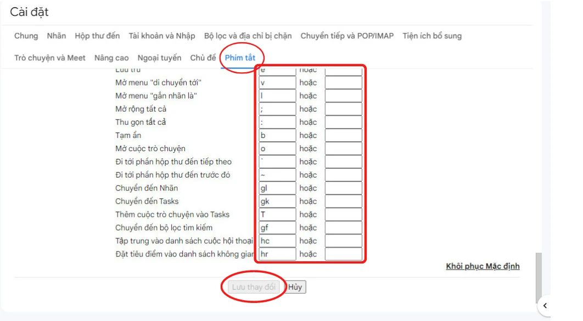Screen dimensions: 583x321
Task: Click 'Đặt tiêu điểm vào danh sách không gian' label
Action: [x=185, y=254]
